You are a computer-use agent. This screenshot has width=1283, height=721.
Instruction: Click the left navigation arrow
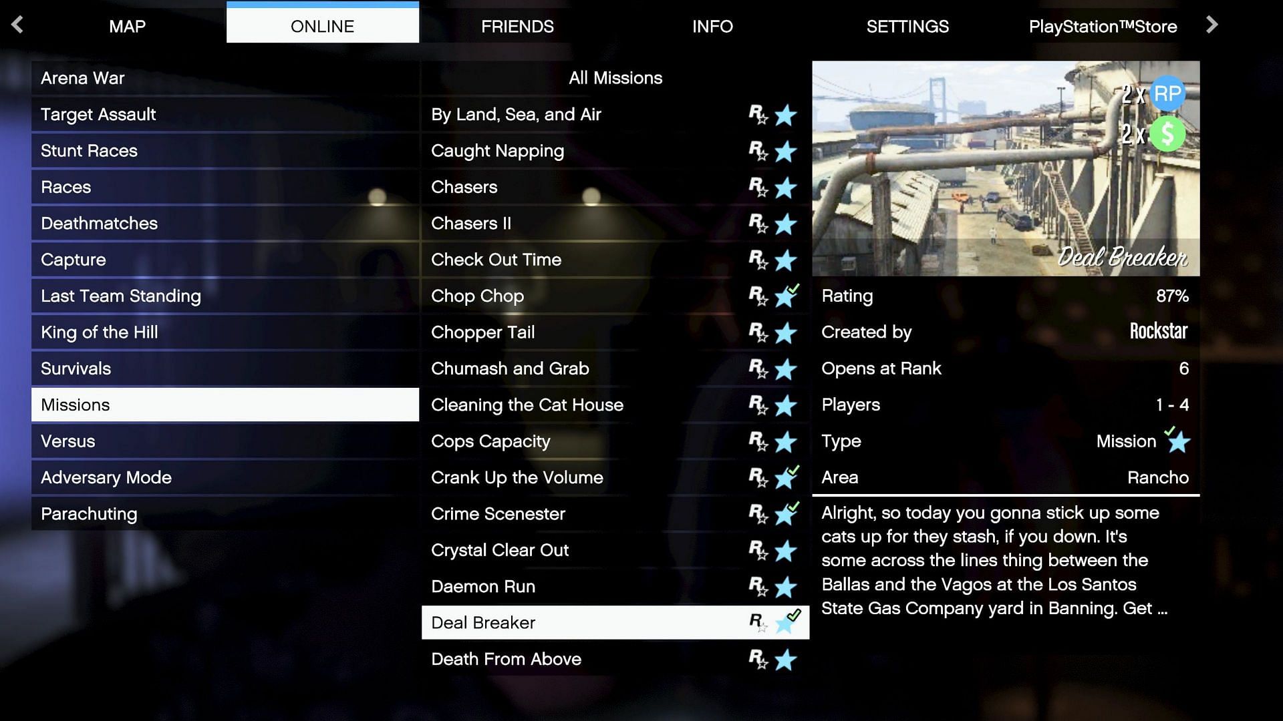(x=17, y=25)
